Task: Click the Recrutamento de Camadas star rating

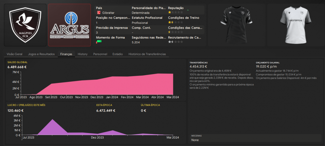Action: coord(175,42)
